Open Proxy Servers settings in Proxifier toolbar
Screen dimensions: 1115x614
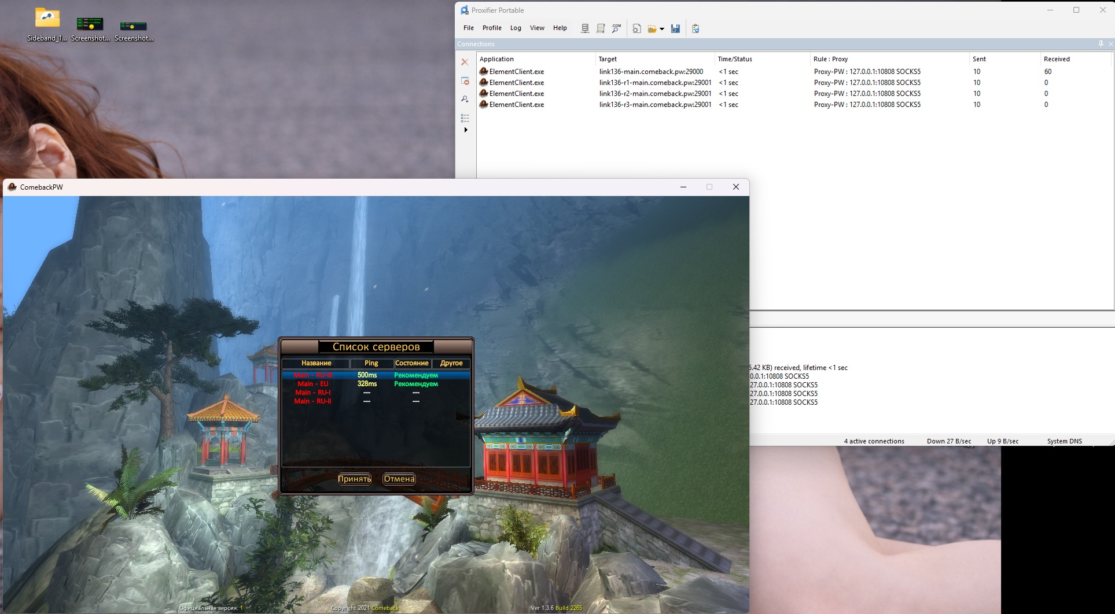pyautogui.click(x=585, y=28)
